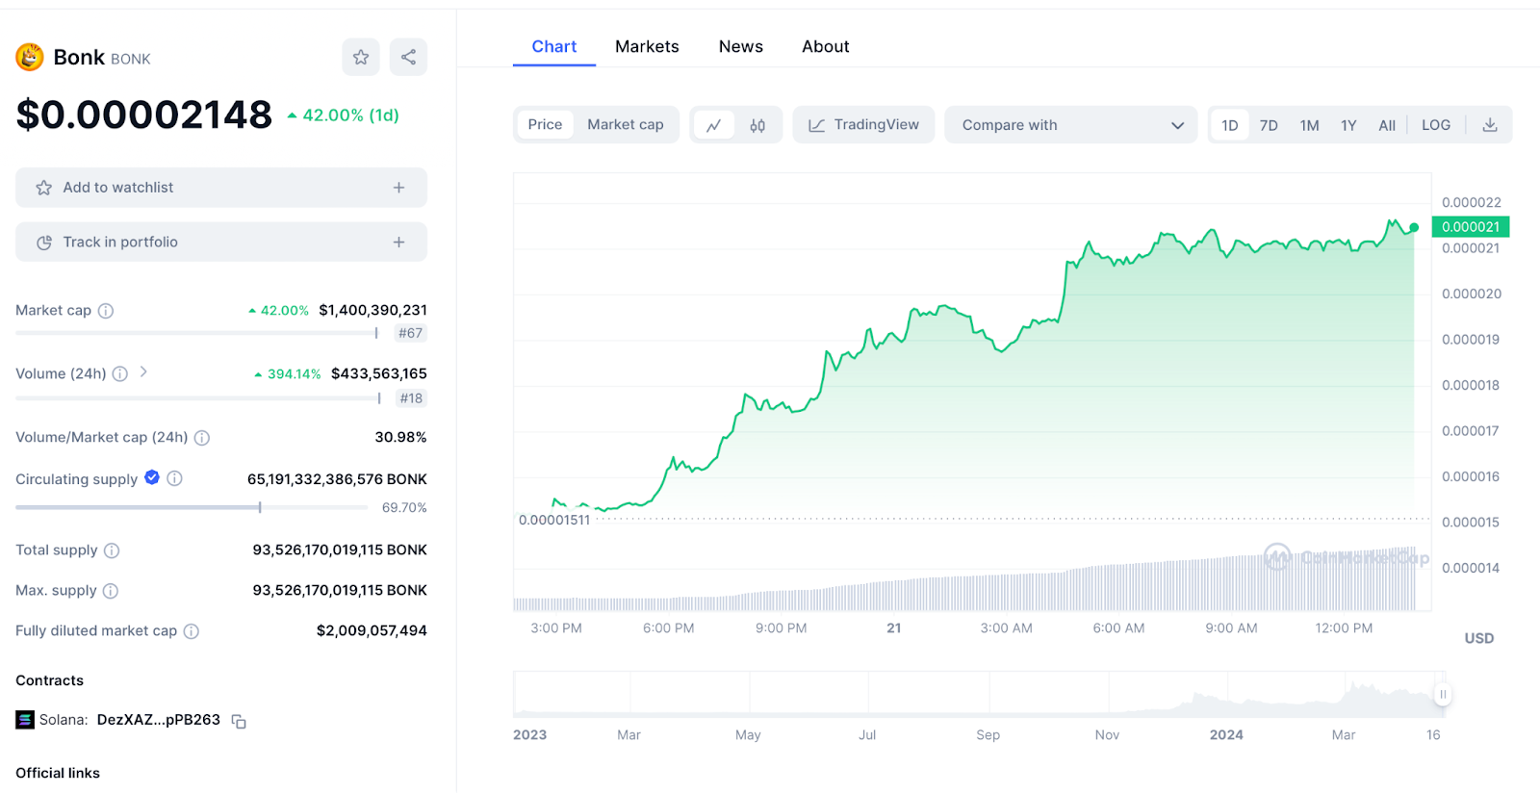Viewport: 1540px width, 793px height.
Task: Open the News tab
Action: point(741,46)
